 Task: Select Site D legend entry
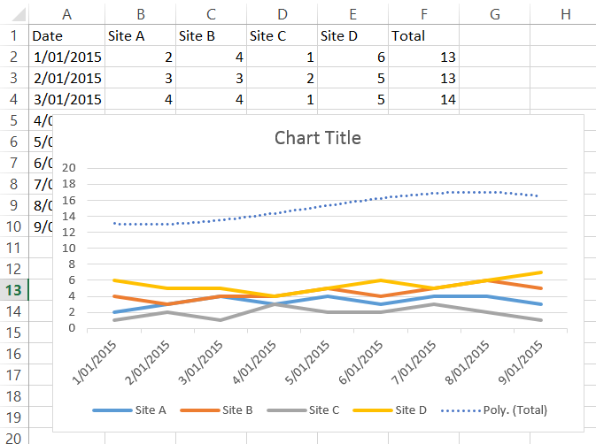[x=390, y=410]
